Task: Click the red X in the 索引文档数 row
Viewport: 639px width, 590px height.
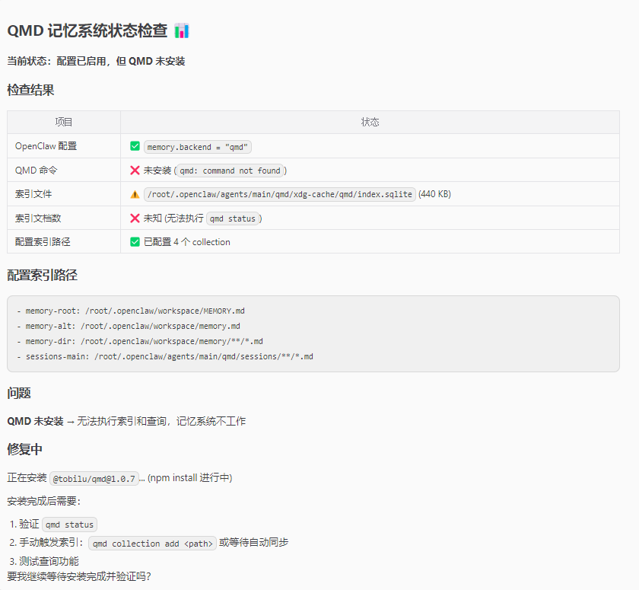Action: [x=135, y=218]
